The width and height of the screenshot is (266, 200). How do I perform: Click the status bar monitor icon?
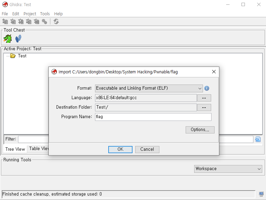coord(261,194)
